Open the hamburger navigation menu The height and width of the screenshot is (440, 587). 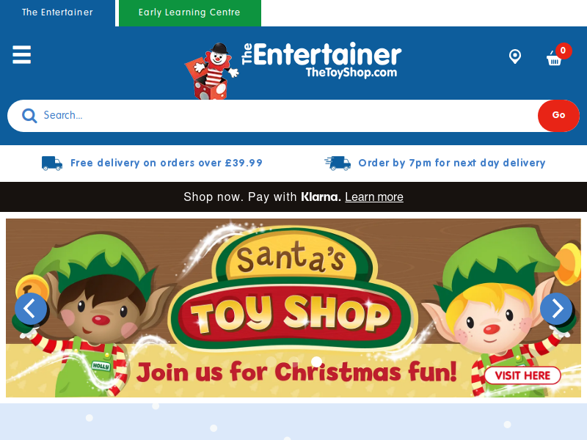(22, 54)
